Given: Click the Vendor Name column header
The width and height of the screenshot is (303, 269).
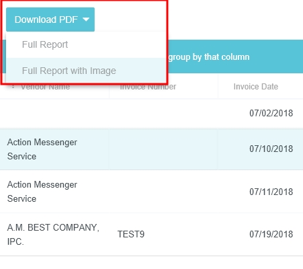Looking at the screenshot, I should coord(46,87).
